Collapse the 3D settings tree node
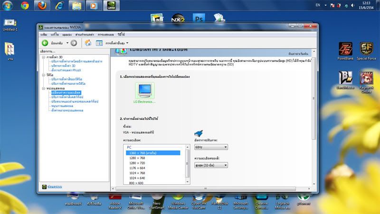This screenshot has height=214, width=380. (x=43, y=57)
